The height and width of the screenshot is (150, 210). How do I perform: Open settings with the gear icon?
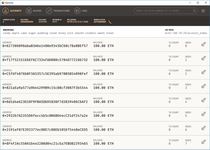click(203, 11)
